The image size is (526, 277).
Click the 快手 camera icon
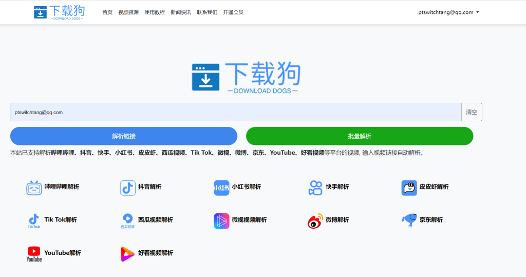(315, 188)
